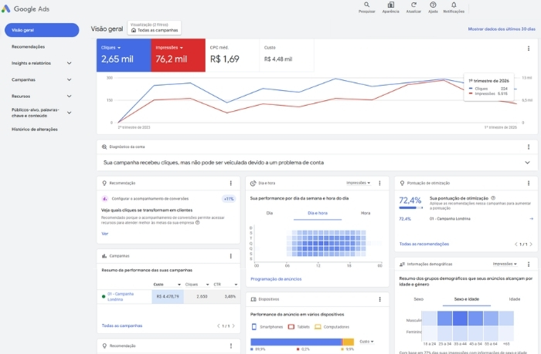Open Custo column dropdown in campaigns table
The image size is (541, 354).
click(179, 285)
